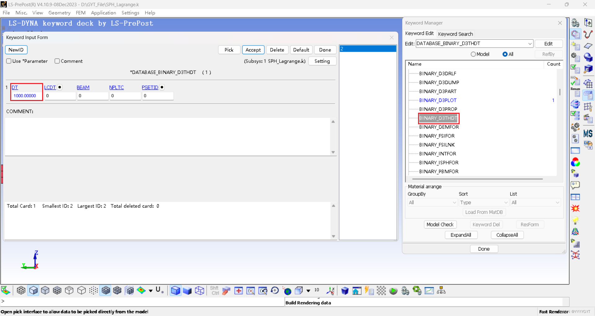
Task: Click the MS icon in right toolbar
Action: (588, 134)
